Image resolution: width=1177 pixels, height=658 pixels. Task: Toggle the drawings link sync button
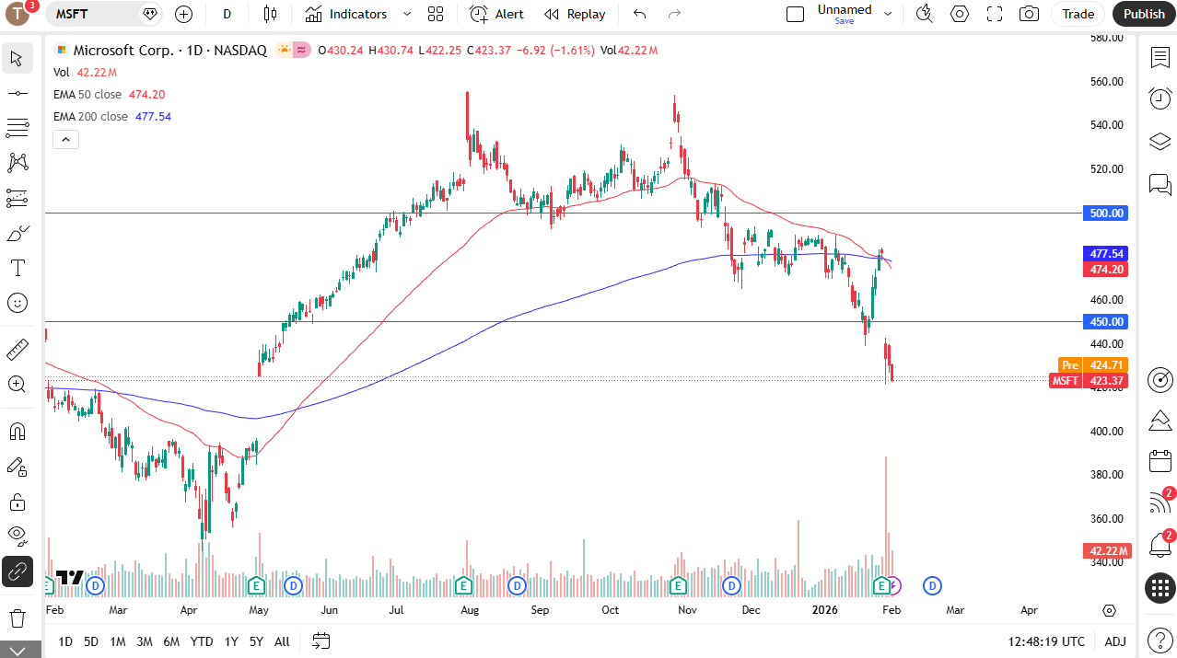click(17, 571)
